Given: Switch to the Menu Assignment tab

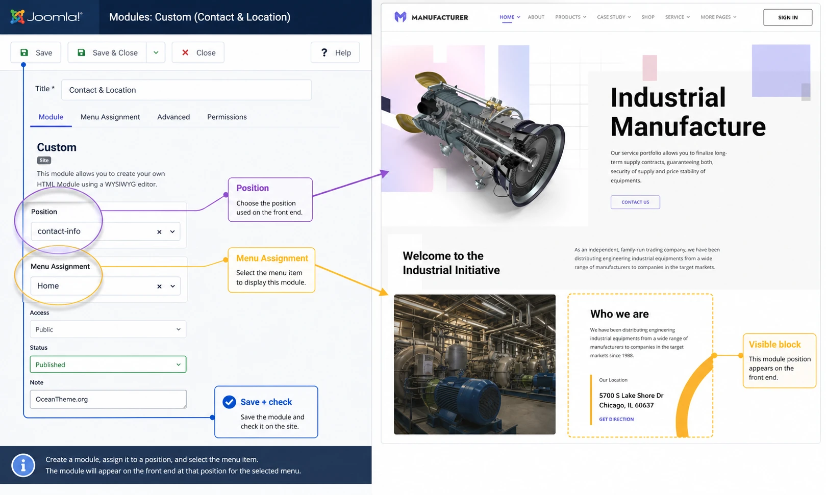Looking at the screenshot, I should coord(110,117).
